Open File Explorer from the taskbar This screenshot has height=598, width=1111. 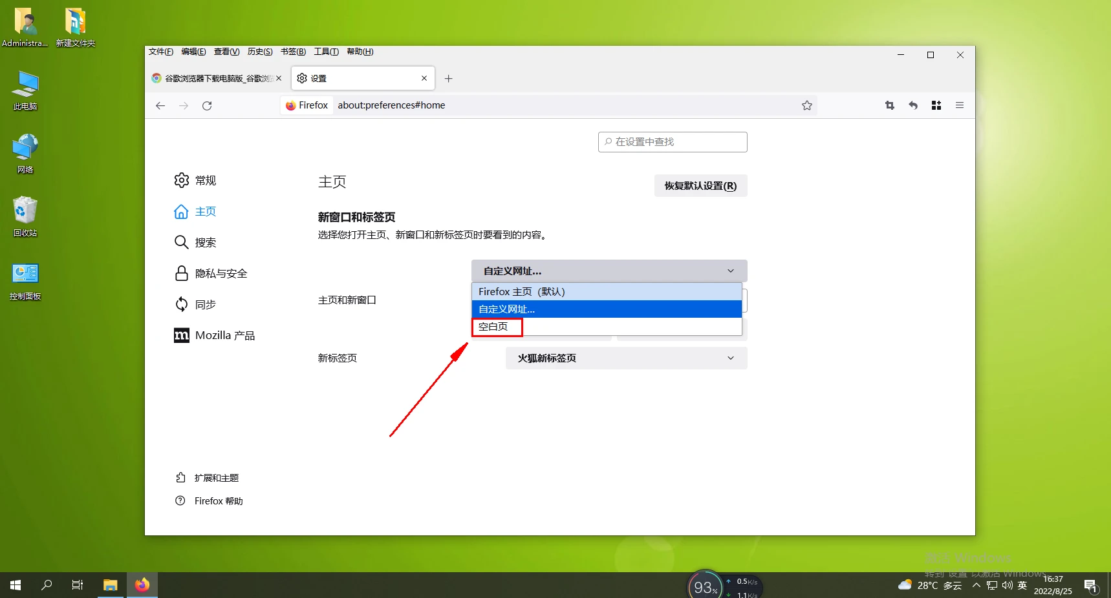[x=111, y=585]
